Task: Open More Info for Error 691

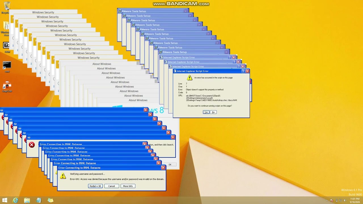Action: (128, 186)
